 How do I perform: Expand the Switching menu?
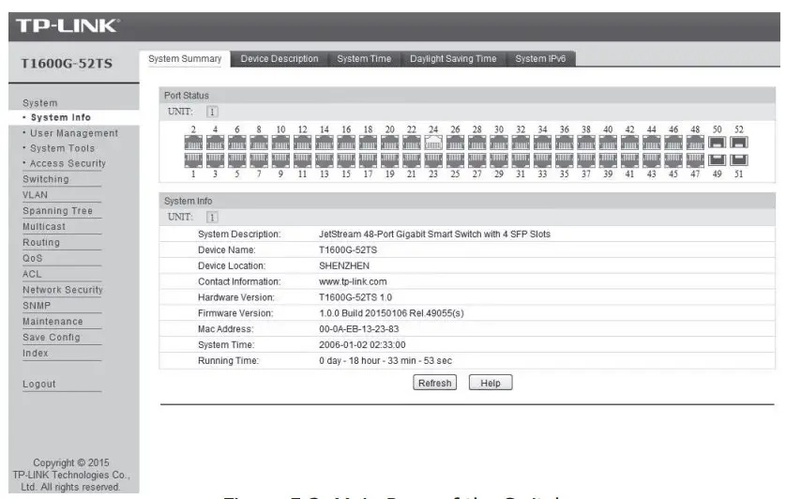(x=46, y=179)
